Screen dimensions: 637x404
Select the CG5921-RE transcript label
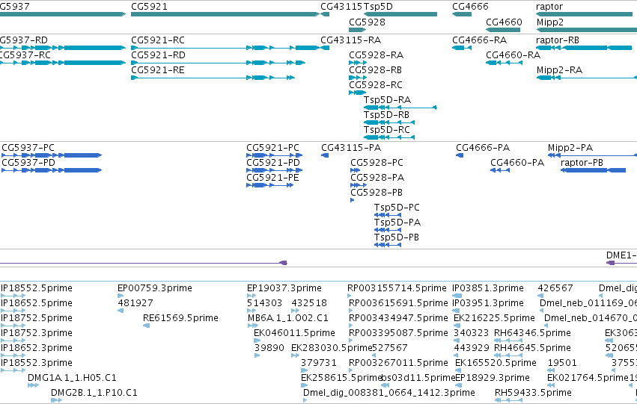[158, 70]
